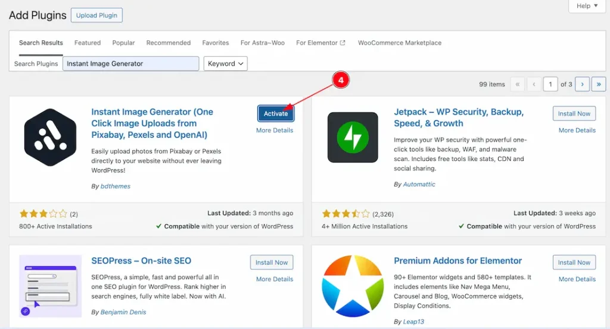The height and width of the screenshot is (329, 610).
Task: Open the Premium Addons for Elementor title link
Action: tap(458, 261)
